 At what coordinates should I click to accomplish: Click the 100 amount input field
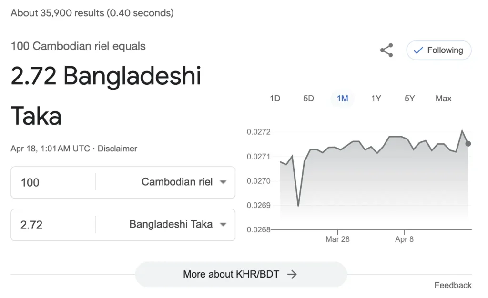point(53,182)
